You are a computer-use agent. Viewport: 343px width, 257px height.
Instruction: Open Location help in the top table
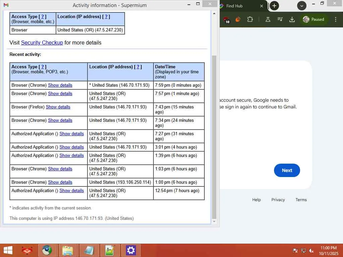106,17
